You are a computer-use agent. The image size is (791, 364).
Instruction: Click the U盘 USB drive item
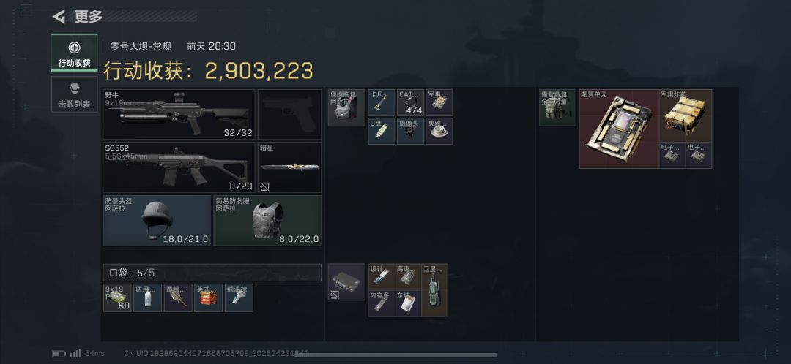coord(382,132)
